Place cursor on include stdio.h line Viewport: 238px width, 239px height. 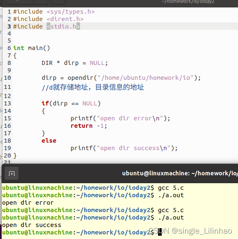(47, 26)
